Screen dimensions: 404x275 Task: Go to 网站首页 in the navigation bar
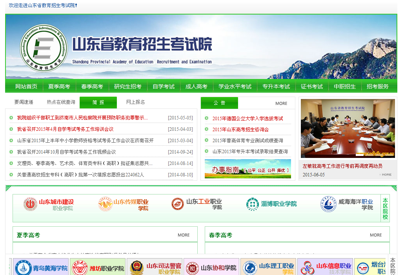[x=26, y=86]
